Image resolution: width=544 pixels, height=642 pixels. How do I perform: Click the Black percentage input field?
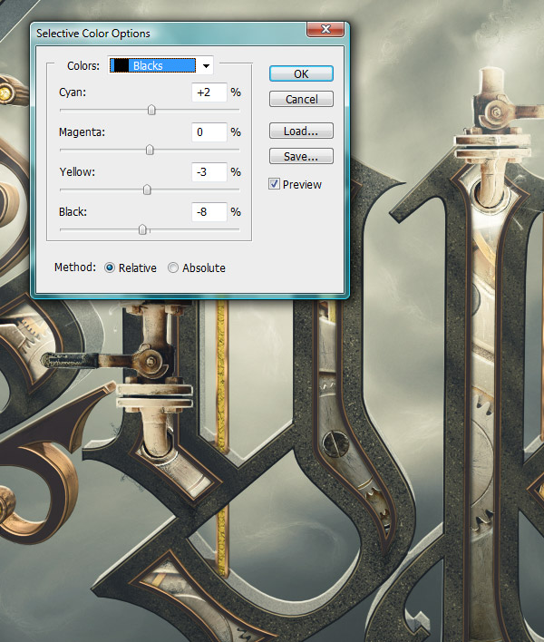coord(209,212)
